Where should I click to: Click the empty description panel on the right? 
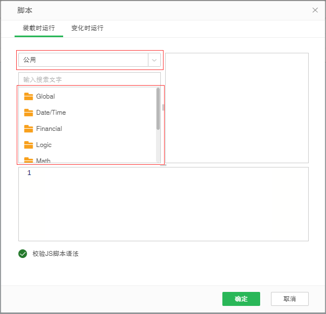click(236, 108)
